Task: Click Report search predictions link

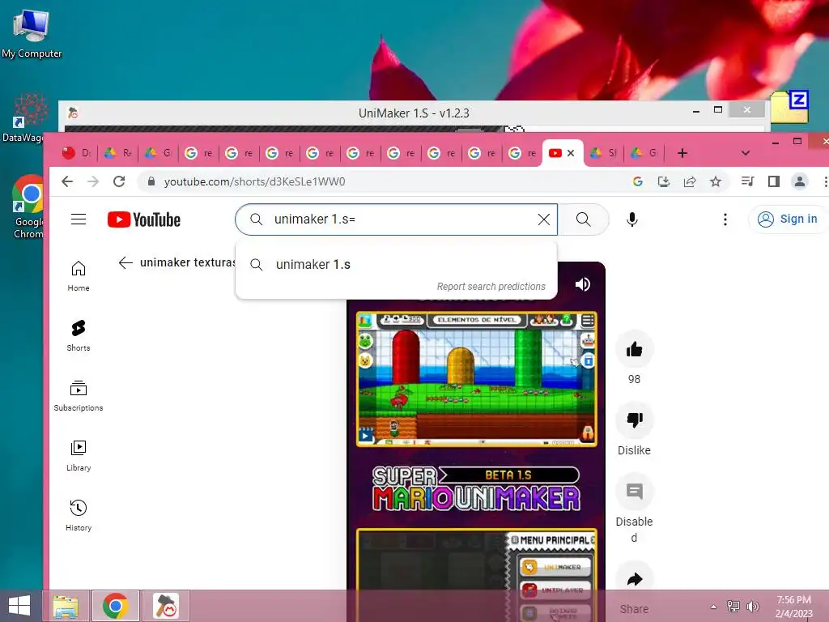Action: coord(491,287)
